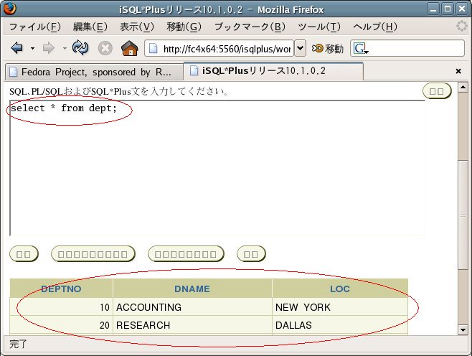The width and height of the screenshot is (472, 356).
Task: Open the Forward history dropdown arrow
Action: pyautogui.click(x=65, y=48)
